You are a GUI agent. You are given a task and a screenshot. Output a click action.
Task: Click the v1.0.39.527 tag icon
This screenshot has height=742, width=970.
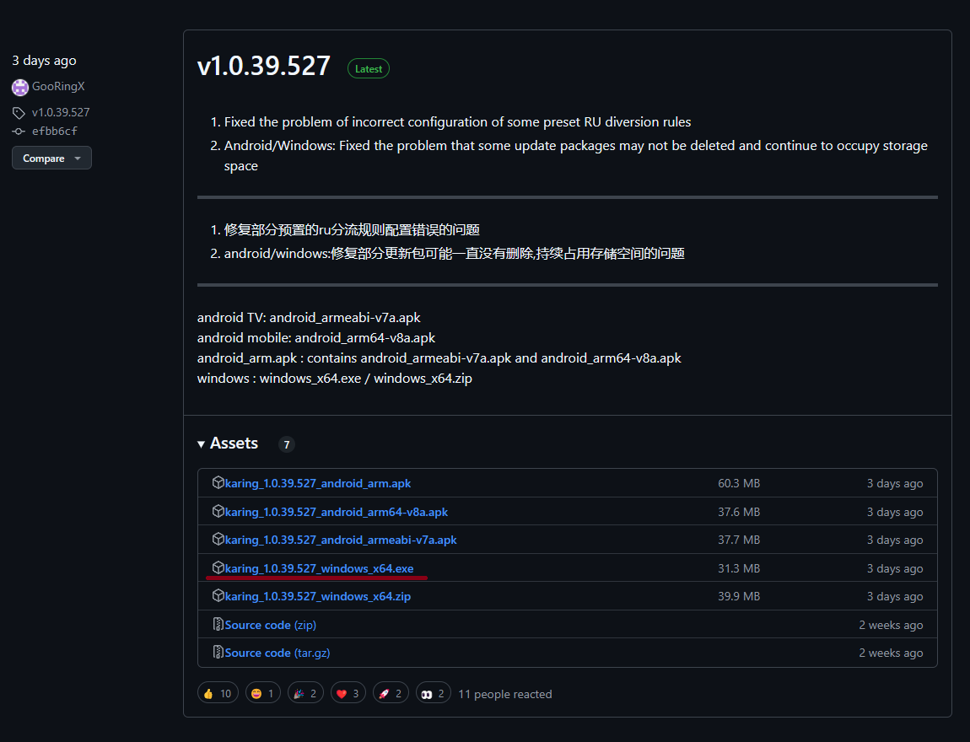tap(19, 112)
